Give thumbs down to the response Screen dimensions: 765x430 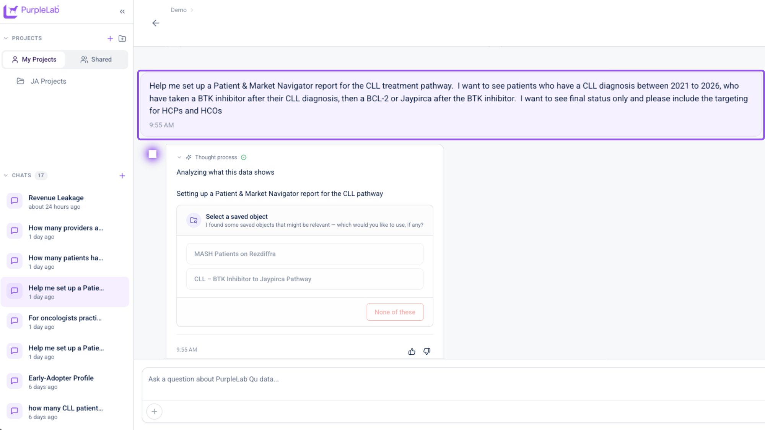[x=427, y=351]
